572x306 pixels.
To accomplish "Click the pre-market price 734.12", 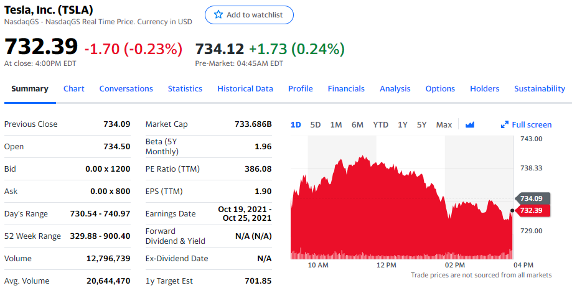I will click(x=219, y=49).
